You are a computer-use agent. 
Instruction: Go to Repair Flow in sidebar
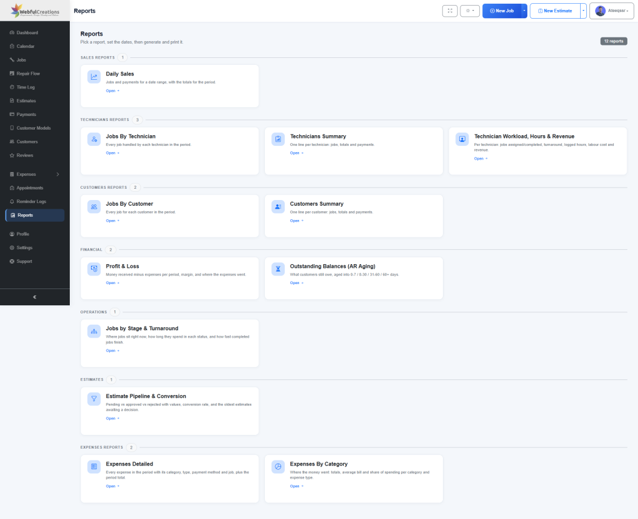coord(28,74)
